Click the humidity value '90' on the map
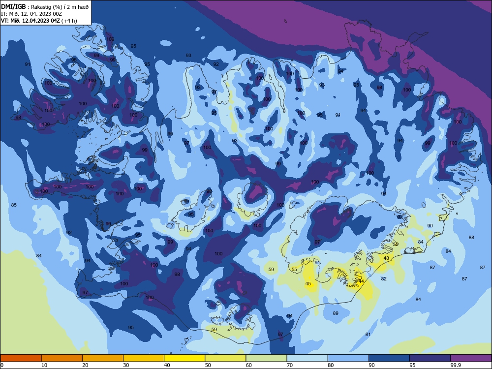Screen dimensions: 492x369 pyautogui.click(x=430, y=226)
